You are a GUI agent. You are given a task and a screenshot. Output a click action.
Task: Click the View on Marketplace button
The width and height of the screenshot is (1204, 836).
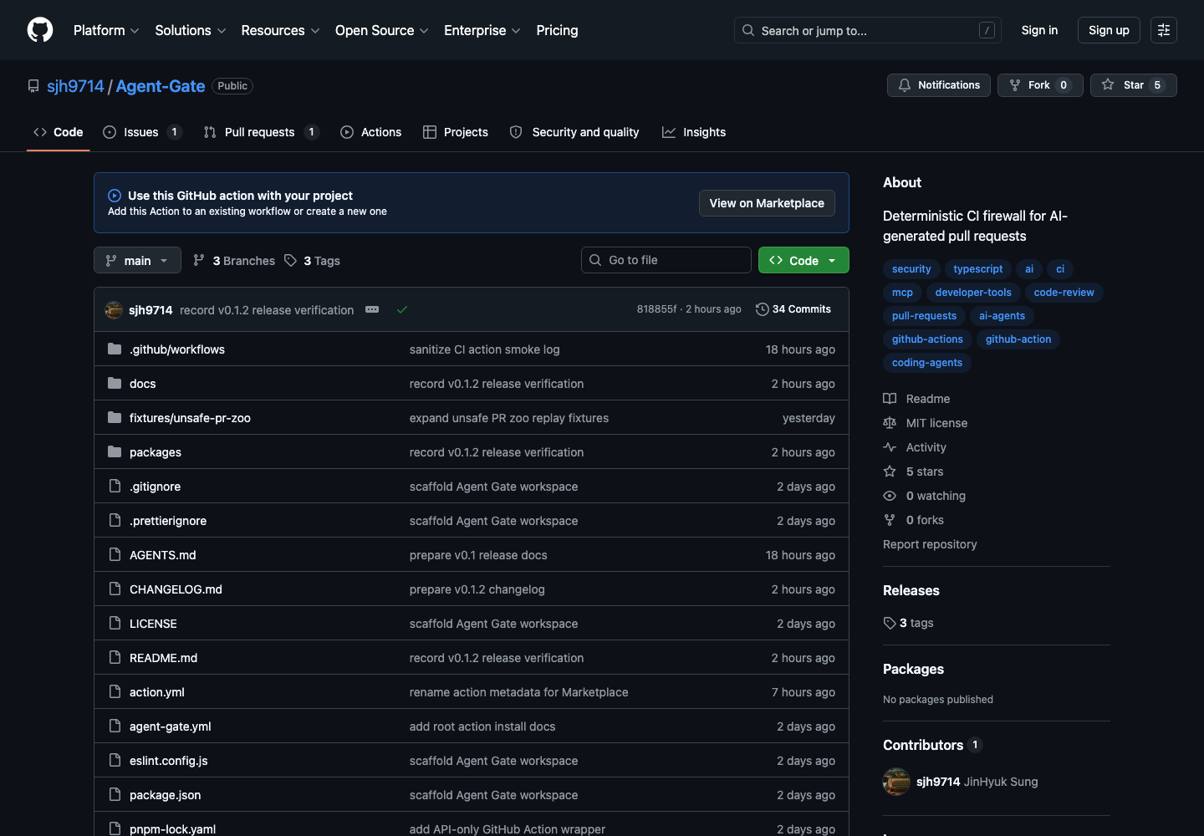coord(767,203)
